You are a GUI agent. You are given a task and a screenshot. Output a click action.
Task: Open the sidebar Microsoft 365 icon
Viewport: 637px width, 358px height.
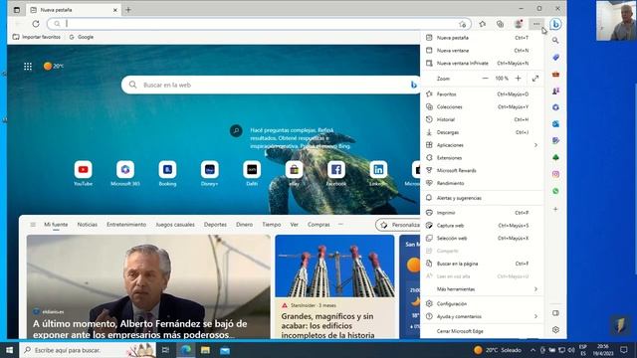[x=555, y=107]
